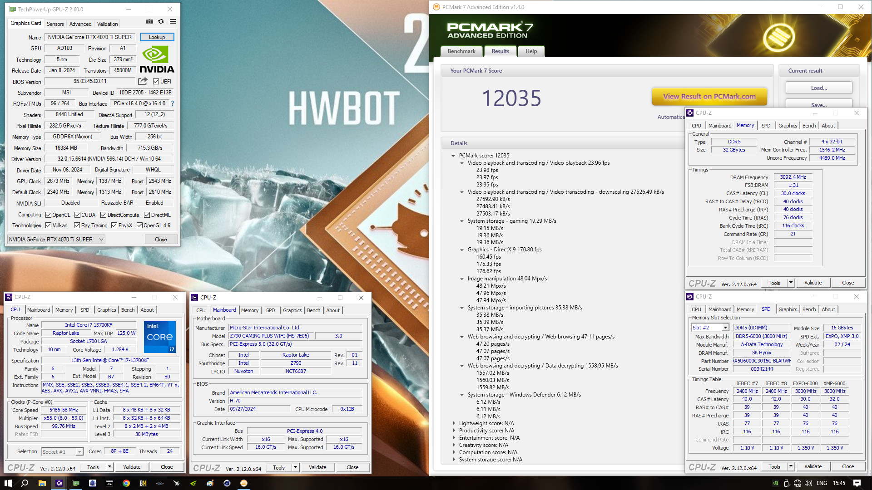Click the GPU-Z screenshot camera icon

tap(149, 21)
